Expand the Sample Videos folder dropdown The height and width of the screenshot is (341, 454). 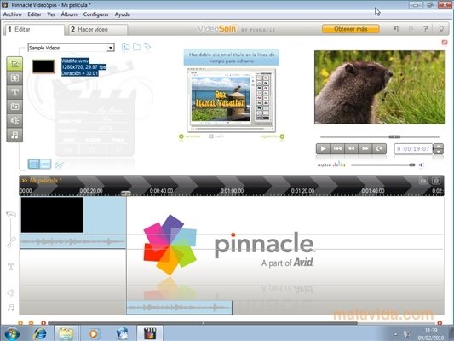coord(111,48)
